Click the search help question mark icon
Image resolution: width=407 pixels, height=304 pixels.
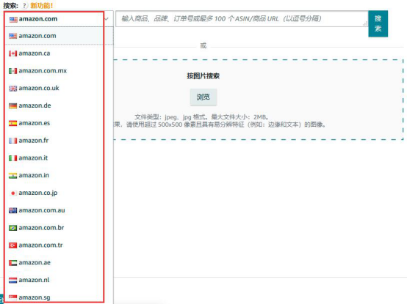[x=24, y=5]
